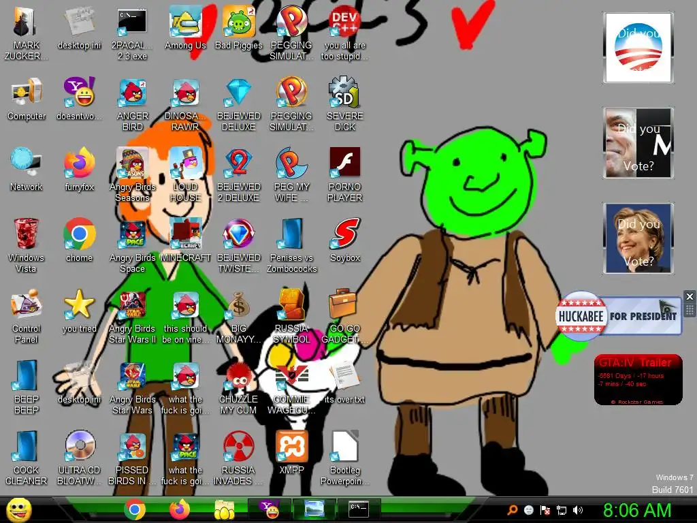697x523 pixels.
Task: Select the BEJEWED TWISTE... icon
Action: [x=239, y=247]
